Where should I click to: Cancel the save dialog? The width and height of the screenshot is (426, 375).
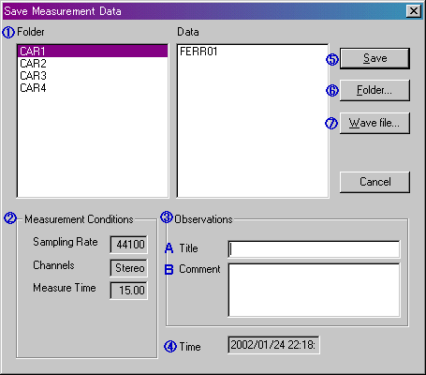coord(375,182)
